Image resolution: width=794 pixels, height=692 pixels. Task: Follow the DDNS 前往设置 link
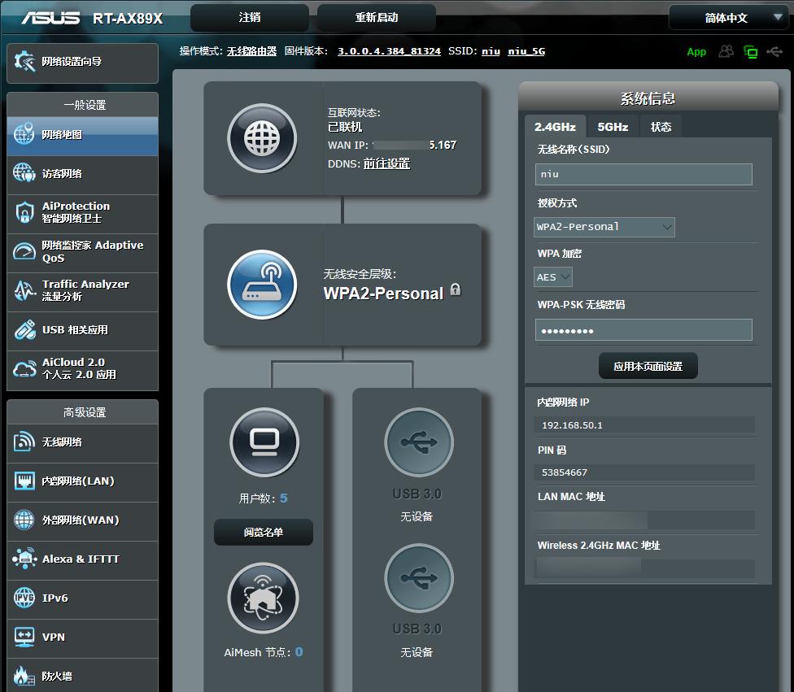pos(386,163)
